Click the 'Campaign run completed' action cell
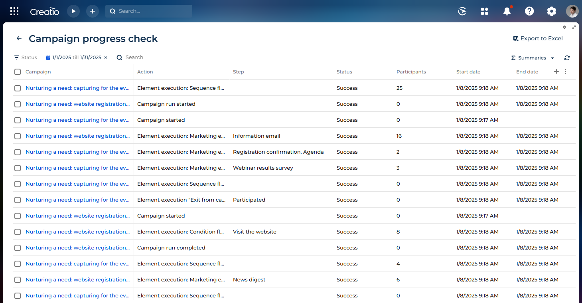 171,248
